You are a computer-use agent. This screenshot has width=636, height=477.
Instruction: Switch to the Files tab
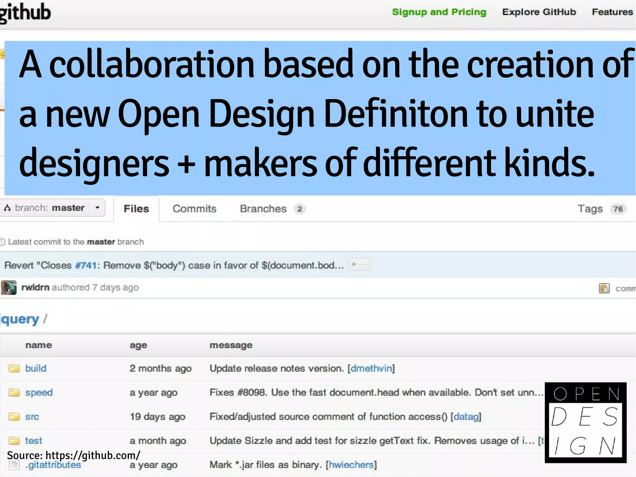point(136,209)
